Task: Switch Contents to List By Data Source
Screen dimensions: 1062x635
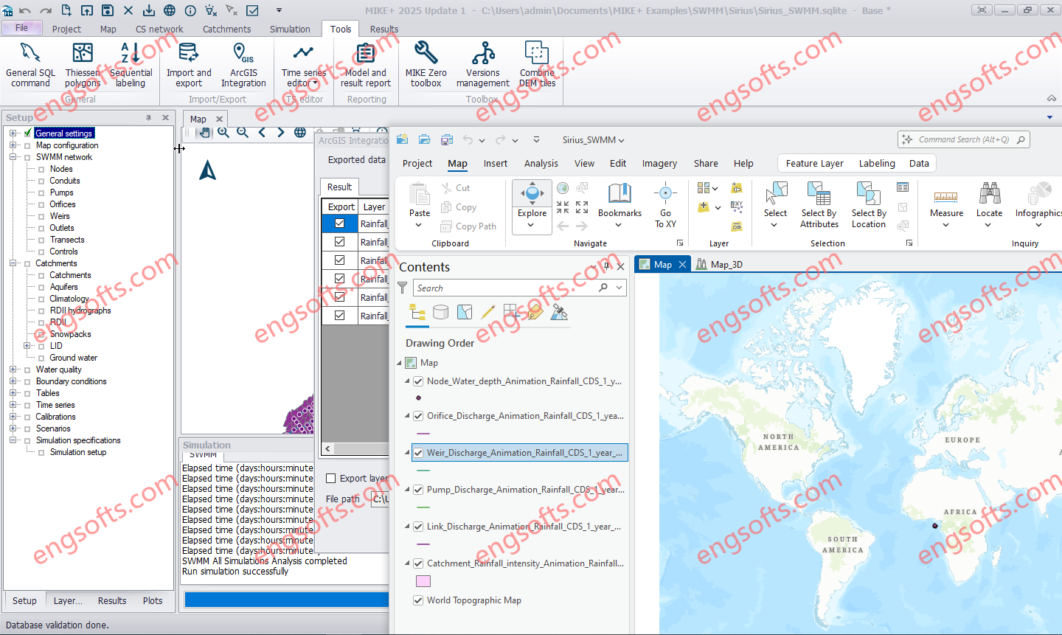Action: pyautogui.click(x=441, y=312)
